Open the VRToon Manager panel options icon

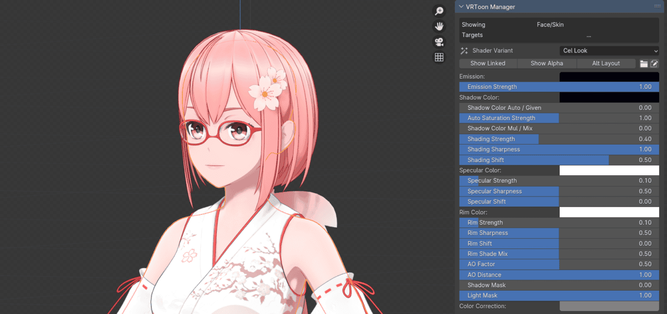tap(657, 6)
